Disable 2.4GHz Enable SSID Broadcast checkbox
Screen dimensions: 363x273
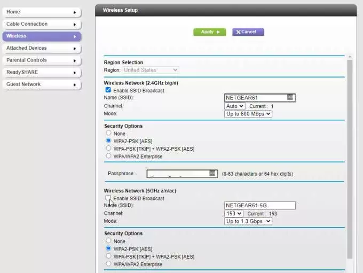(108, 90)
